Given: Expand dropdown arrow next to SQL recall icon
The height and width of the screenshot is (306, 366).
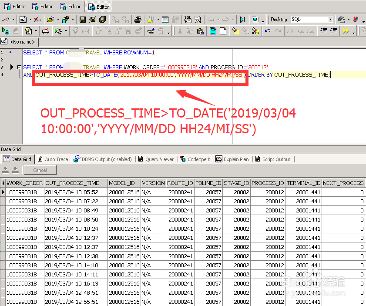Looking at the screenshot, I should [x=30, y=20].
